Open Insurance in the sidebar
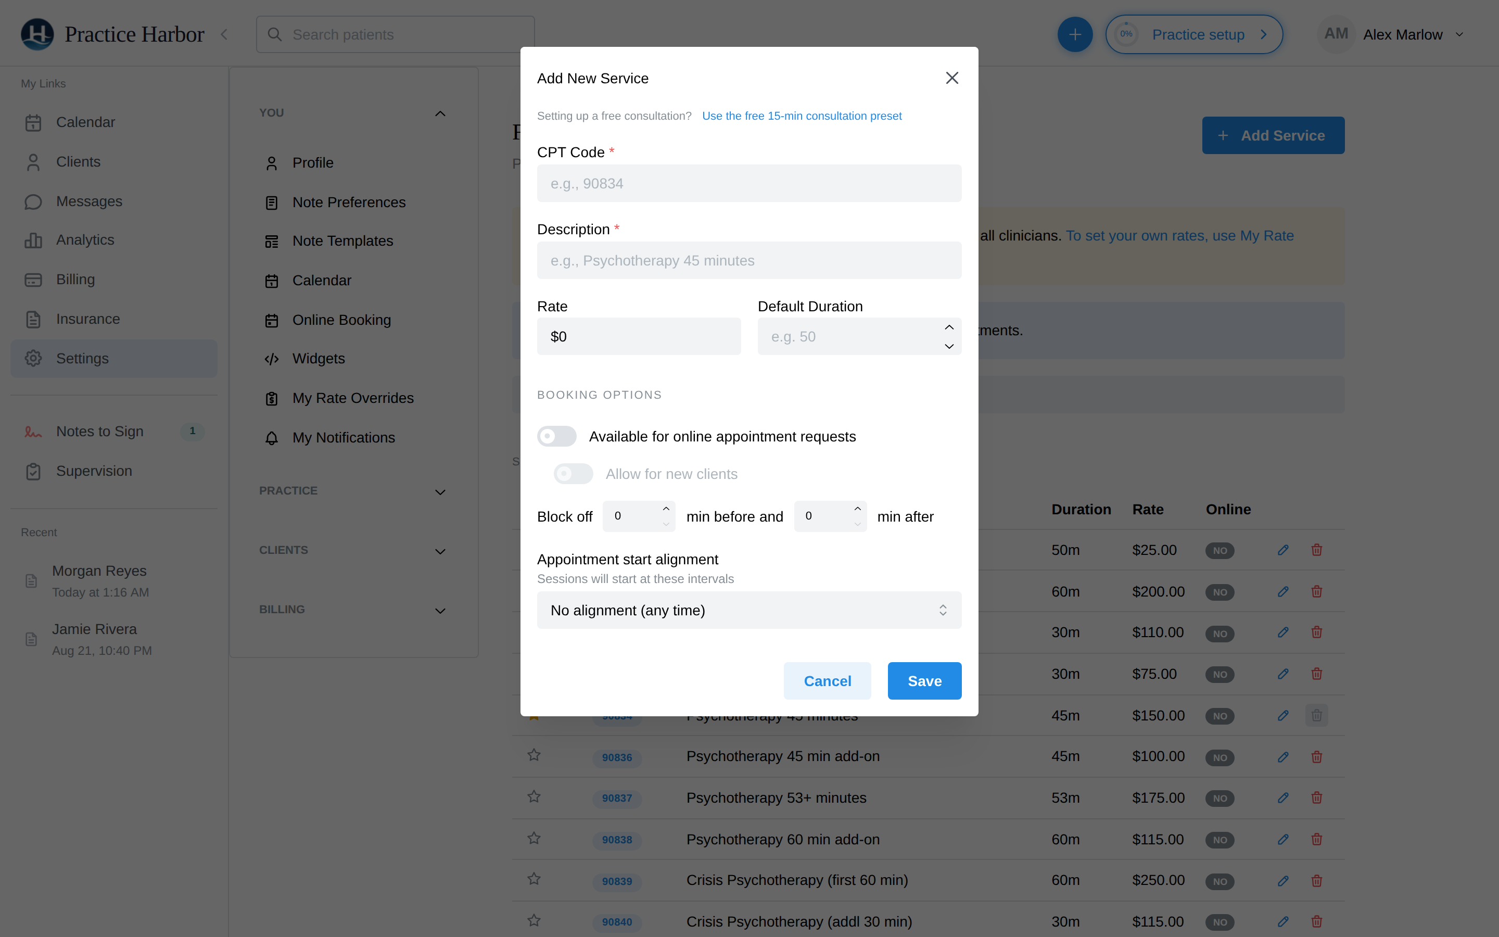 click(x=114, y=319)
